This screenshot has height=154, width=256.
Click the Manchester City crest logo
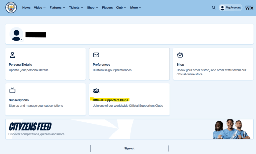(x=11, y=8)
